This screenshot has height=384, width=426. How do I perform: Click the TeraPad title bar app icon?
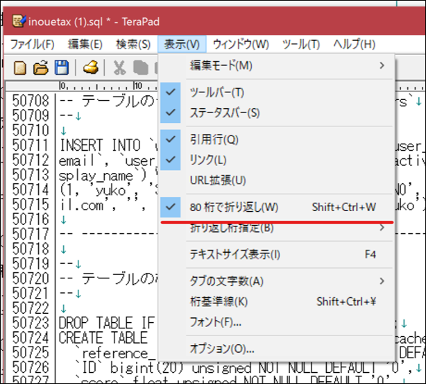tap(19, 21)
